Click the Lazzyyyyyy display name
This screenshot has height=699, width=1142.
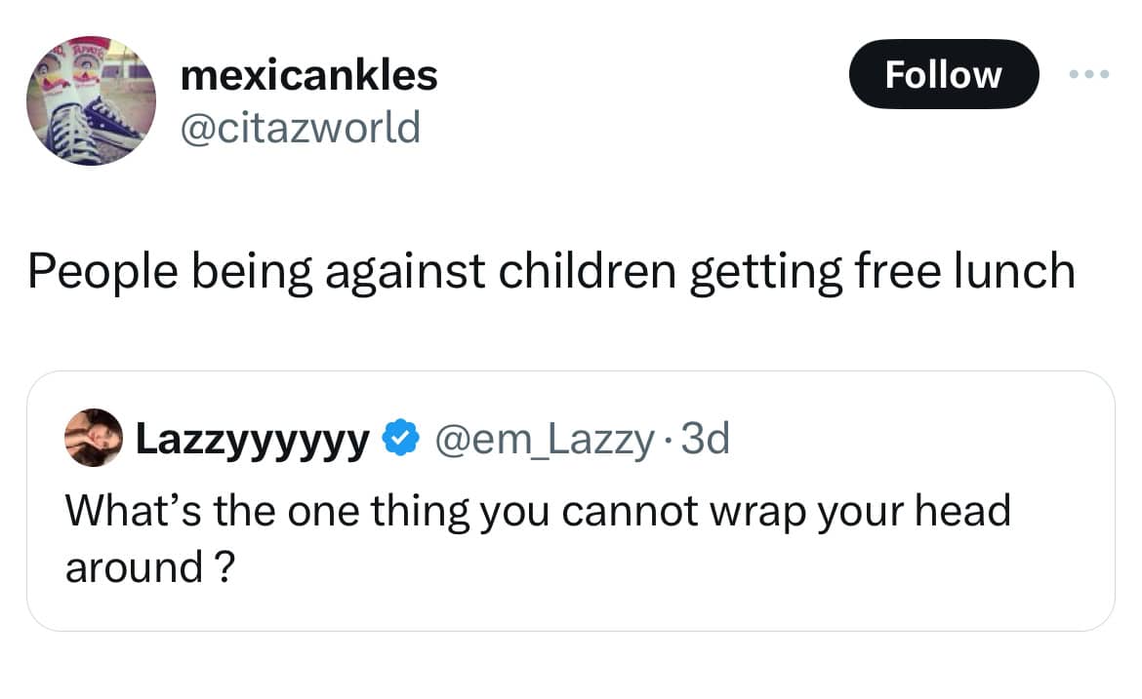click(253, 441)
